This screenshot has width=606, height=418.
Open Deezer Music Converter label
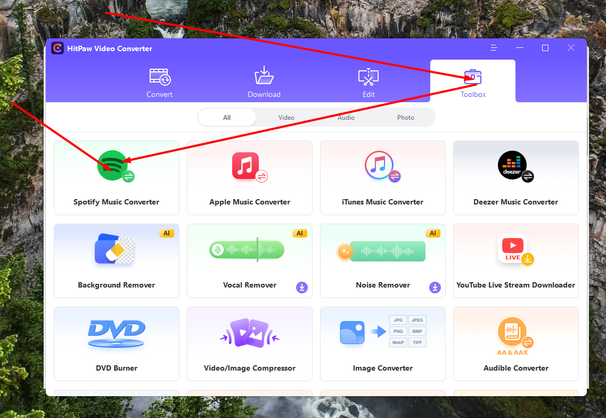515,202
